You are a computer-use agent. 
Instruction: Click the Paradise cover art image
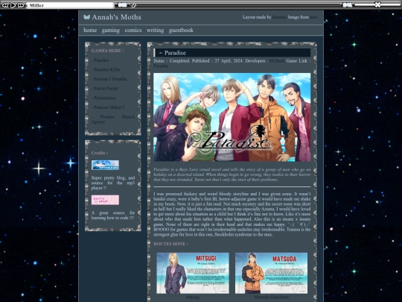tap(232, 117)
